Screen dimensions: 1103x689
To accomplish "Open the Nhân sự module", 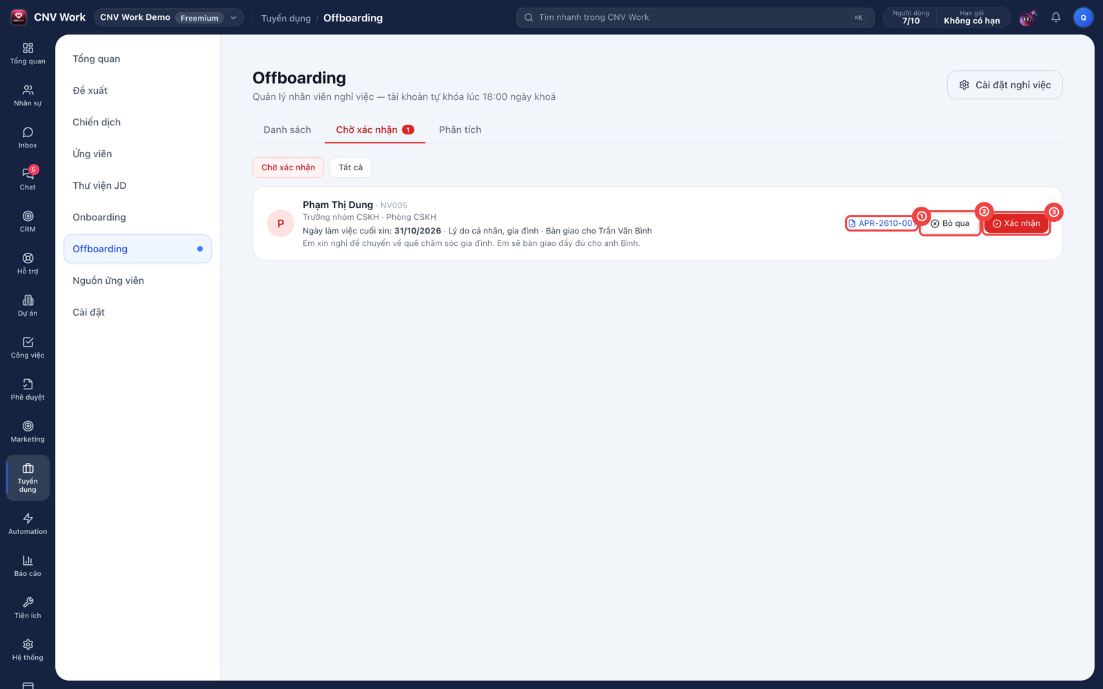I will point(28,96).
